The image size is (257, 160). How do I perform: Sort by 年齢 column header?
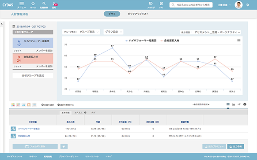pyautogui.click(x=98, y=122)
